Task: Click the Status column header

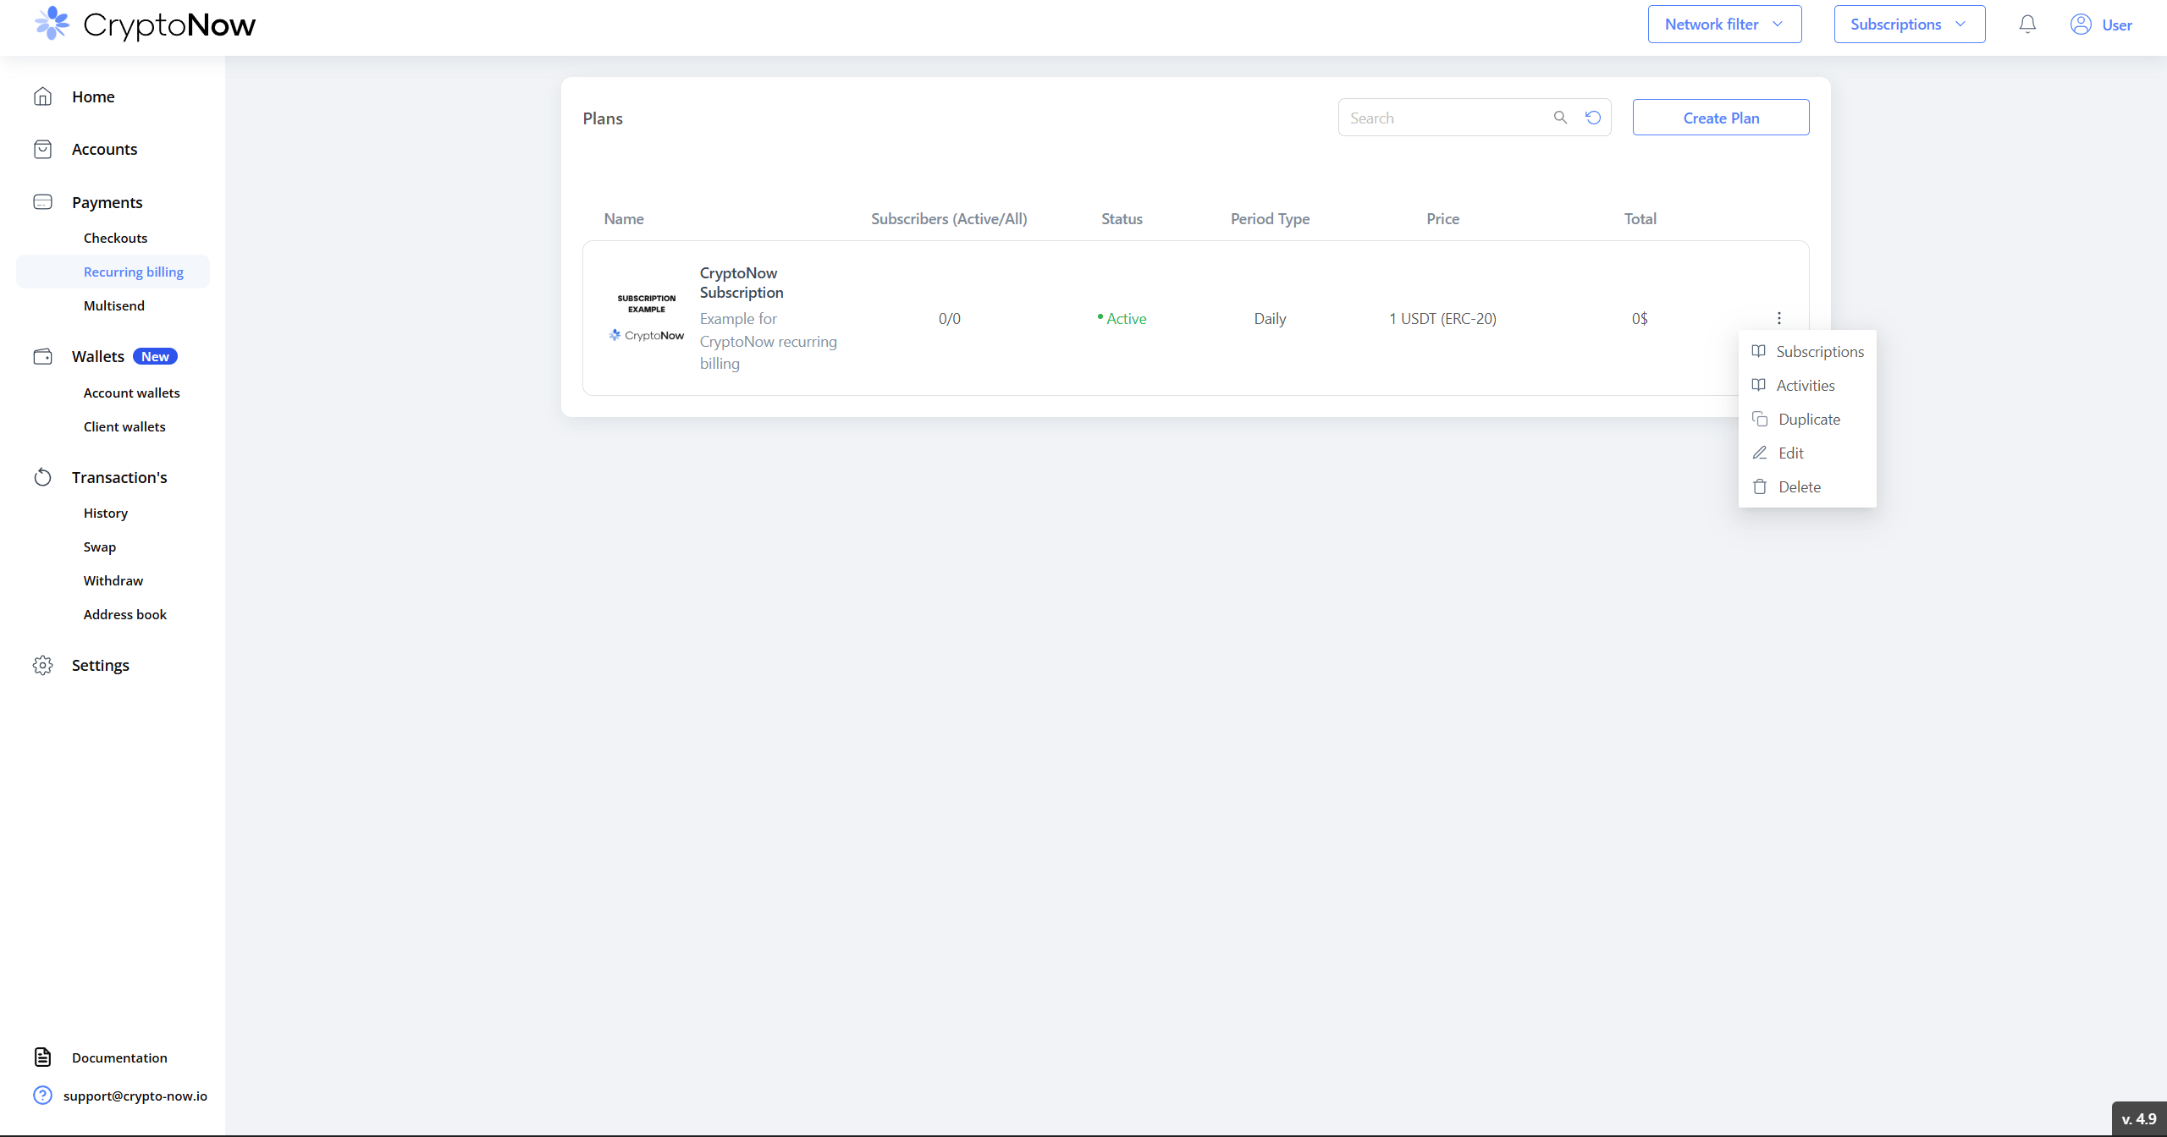Action: (1122, 218)
